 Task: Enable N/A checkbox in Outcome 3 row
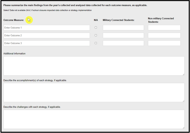coord(96,43)
